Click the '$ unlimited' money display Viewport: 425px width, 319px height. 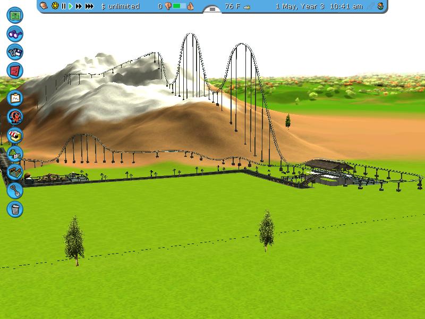point(120,6)
